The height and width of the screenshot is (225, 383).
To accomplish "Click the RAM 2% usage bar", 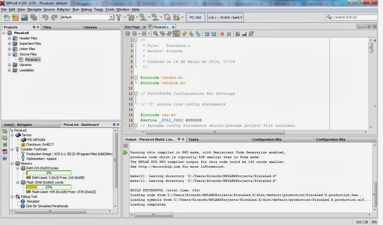I will [49, 173].
